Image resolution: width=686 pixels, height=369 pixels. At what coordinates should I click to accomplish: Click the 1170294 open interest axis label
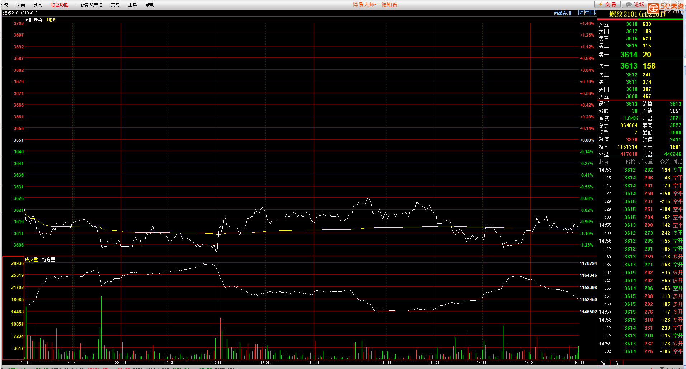tap(588, 263)
